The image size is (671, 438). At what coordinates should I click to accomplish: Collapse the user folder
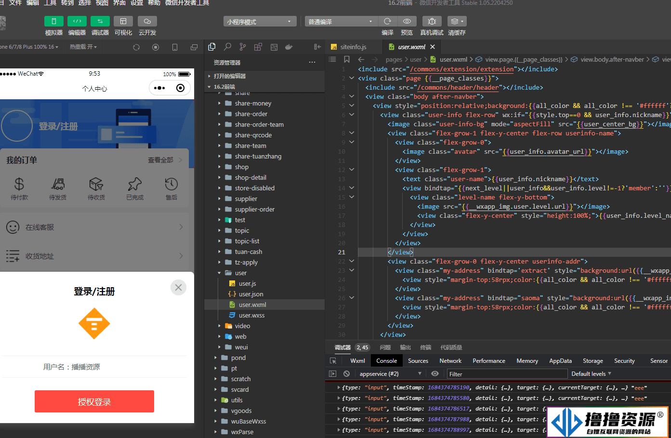[x=264, y=273]
